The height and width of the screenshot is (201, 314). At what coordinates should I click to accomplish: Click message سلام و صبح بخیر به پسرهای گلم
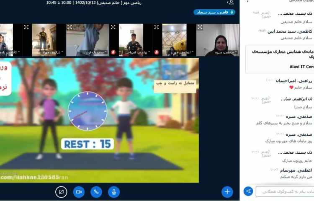point(284,124)
